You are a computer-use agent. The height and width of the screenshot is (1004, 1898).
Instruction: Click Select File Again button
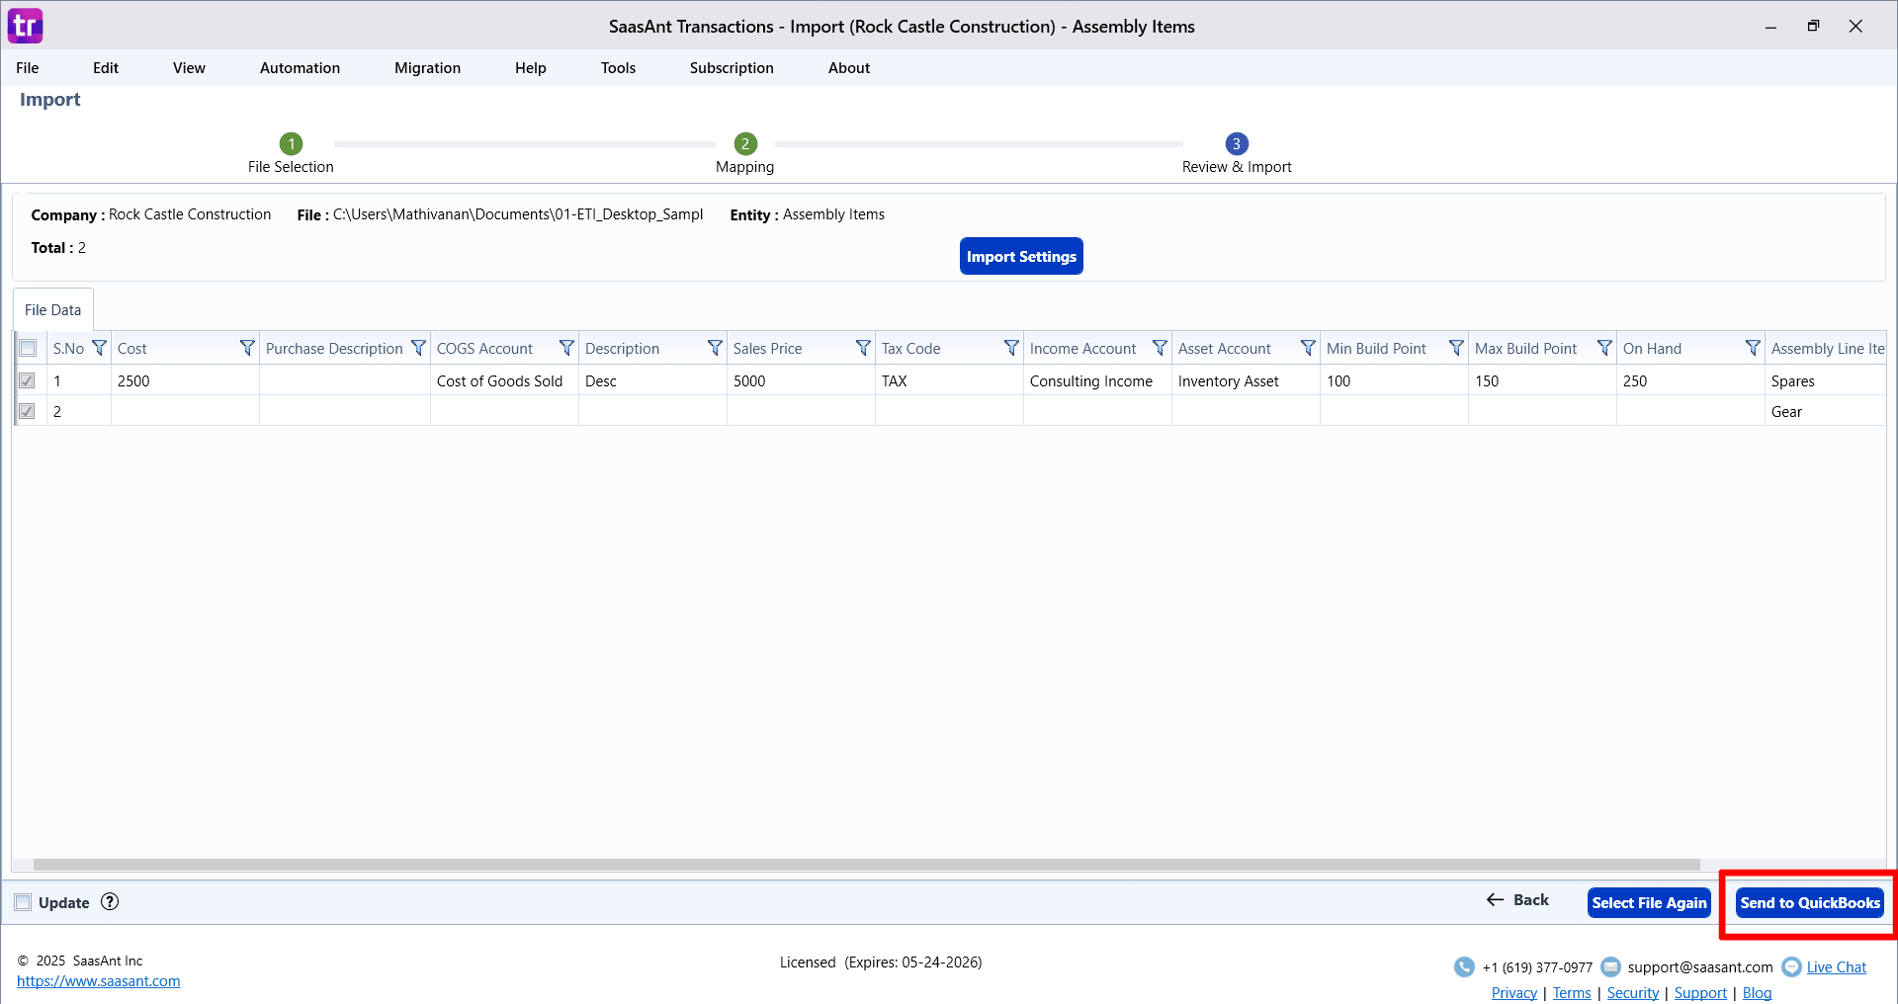(1649, 902)
